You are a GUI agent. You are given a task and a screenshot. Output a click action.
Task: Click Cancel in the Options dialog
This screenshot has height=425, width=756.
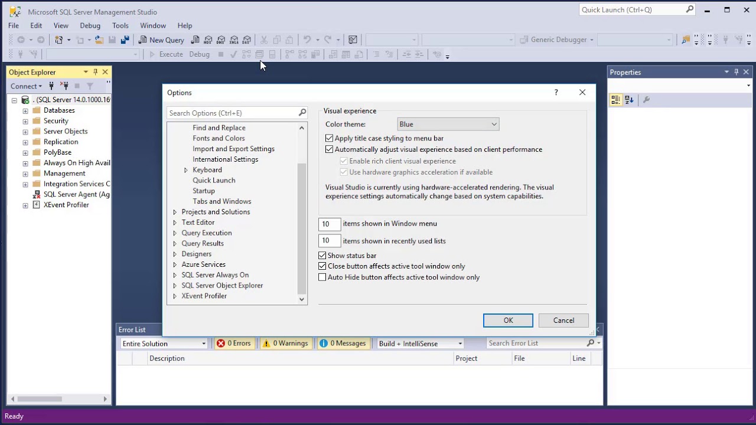[563, 321]
